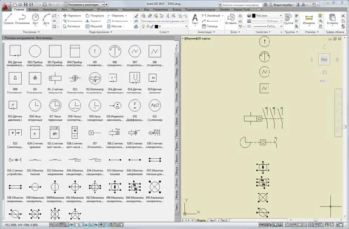Open the Аннотации ribbon tab
Viewport: 349px width, 229px height.
50,10
